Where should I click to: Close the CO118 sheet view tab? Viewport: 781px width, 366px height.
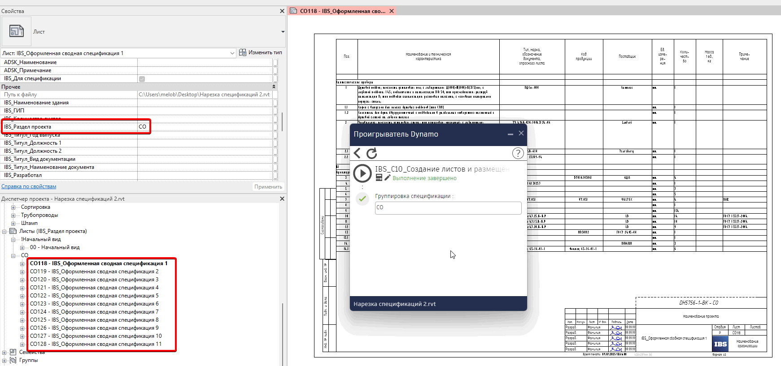point(392,11)
